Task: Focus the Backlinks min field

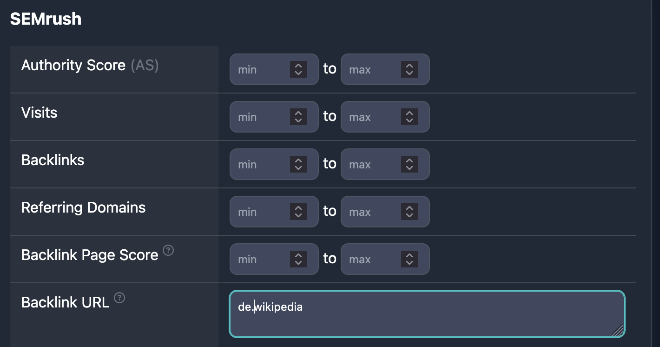Action: click(x=274, y=164)
